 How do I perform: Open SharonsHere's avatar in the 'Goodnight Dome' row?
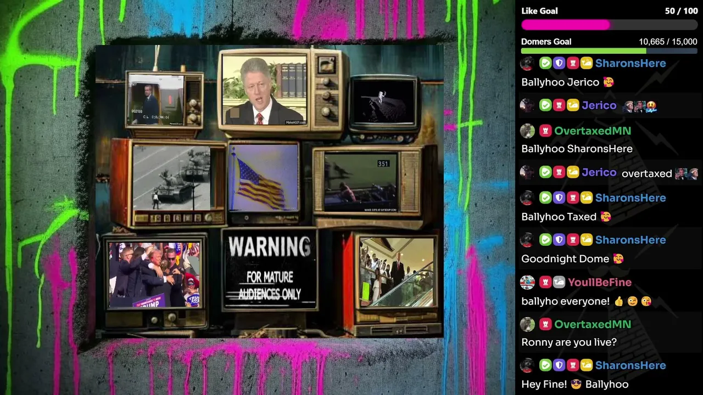(527, 240)
